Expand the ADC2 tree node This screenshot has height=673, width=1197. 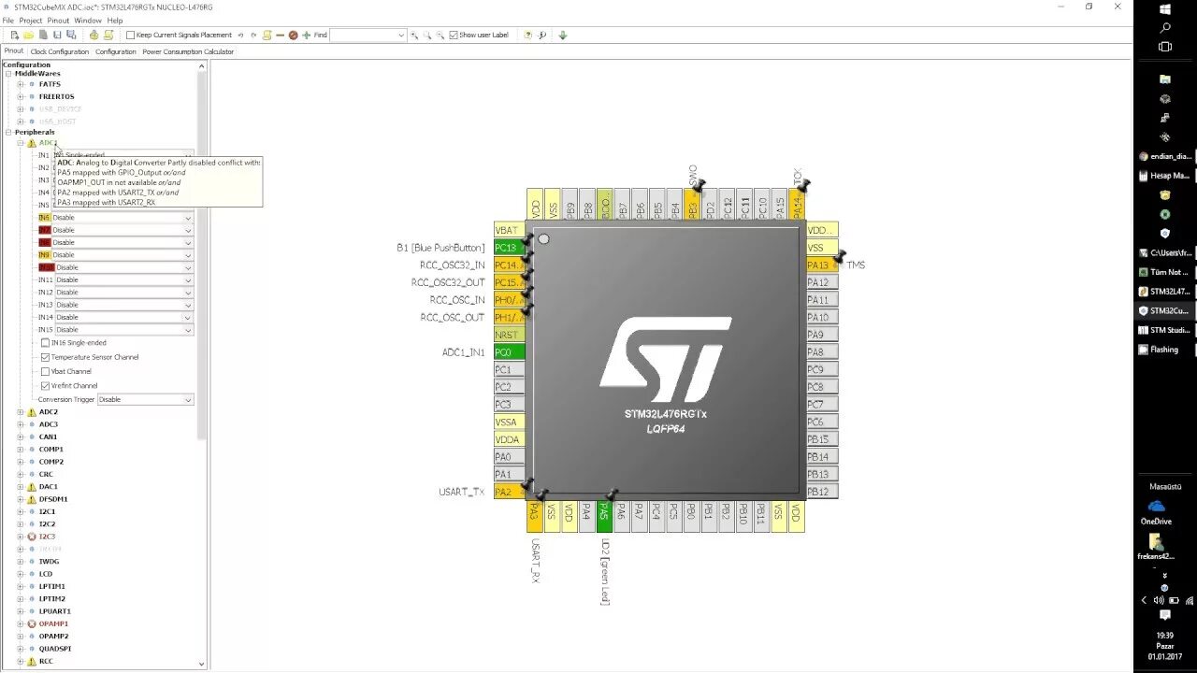coord(21,412)
